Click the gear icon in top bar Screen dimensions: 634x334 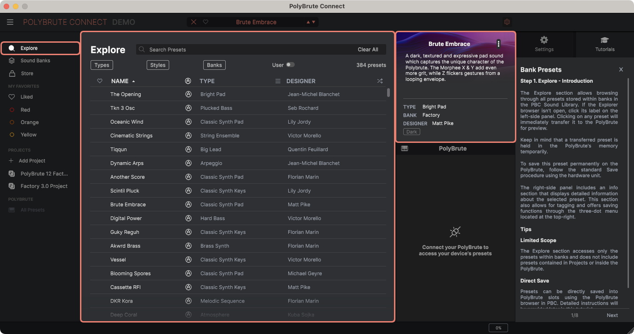507,22
